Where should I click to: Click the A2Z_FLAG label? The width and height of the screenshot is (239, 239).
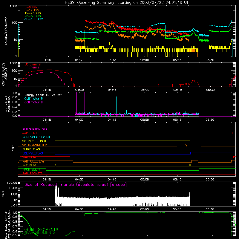click(x=29, y=165)
